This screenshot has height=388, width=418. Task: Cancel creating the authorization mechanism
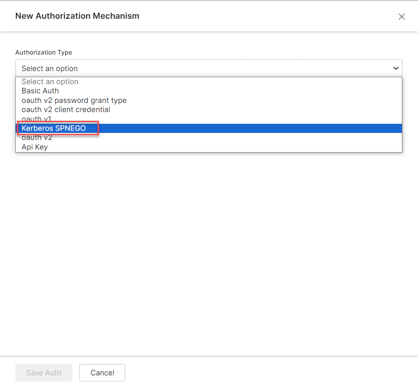click(x=102, y=373)
